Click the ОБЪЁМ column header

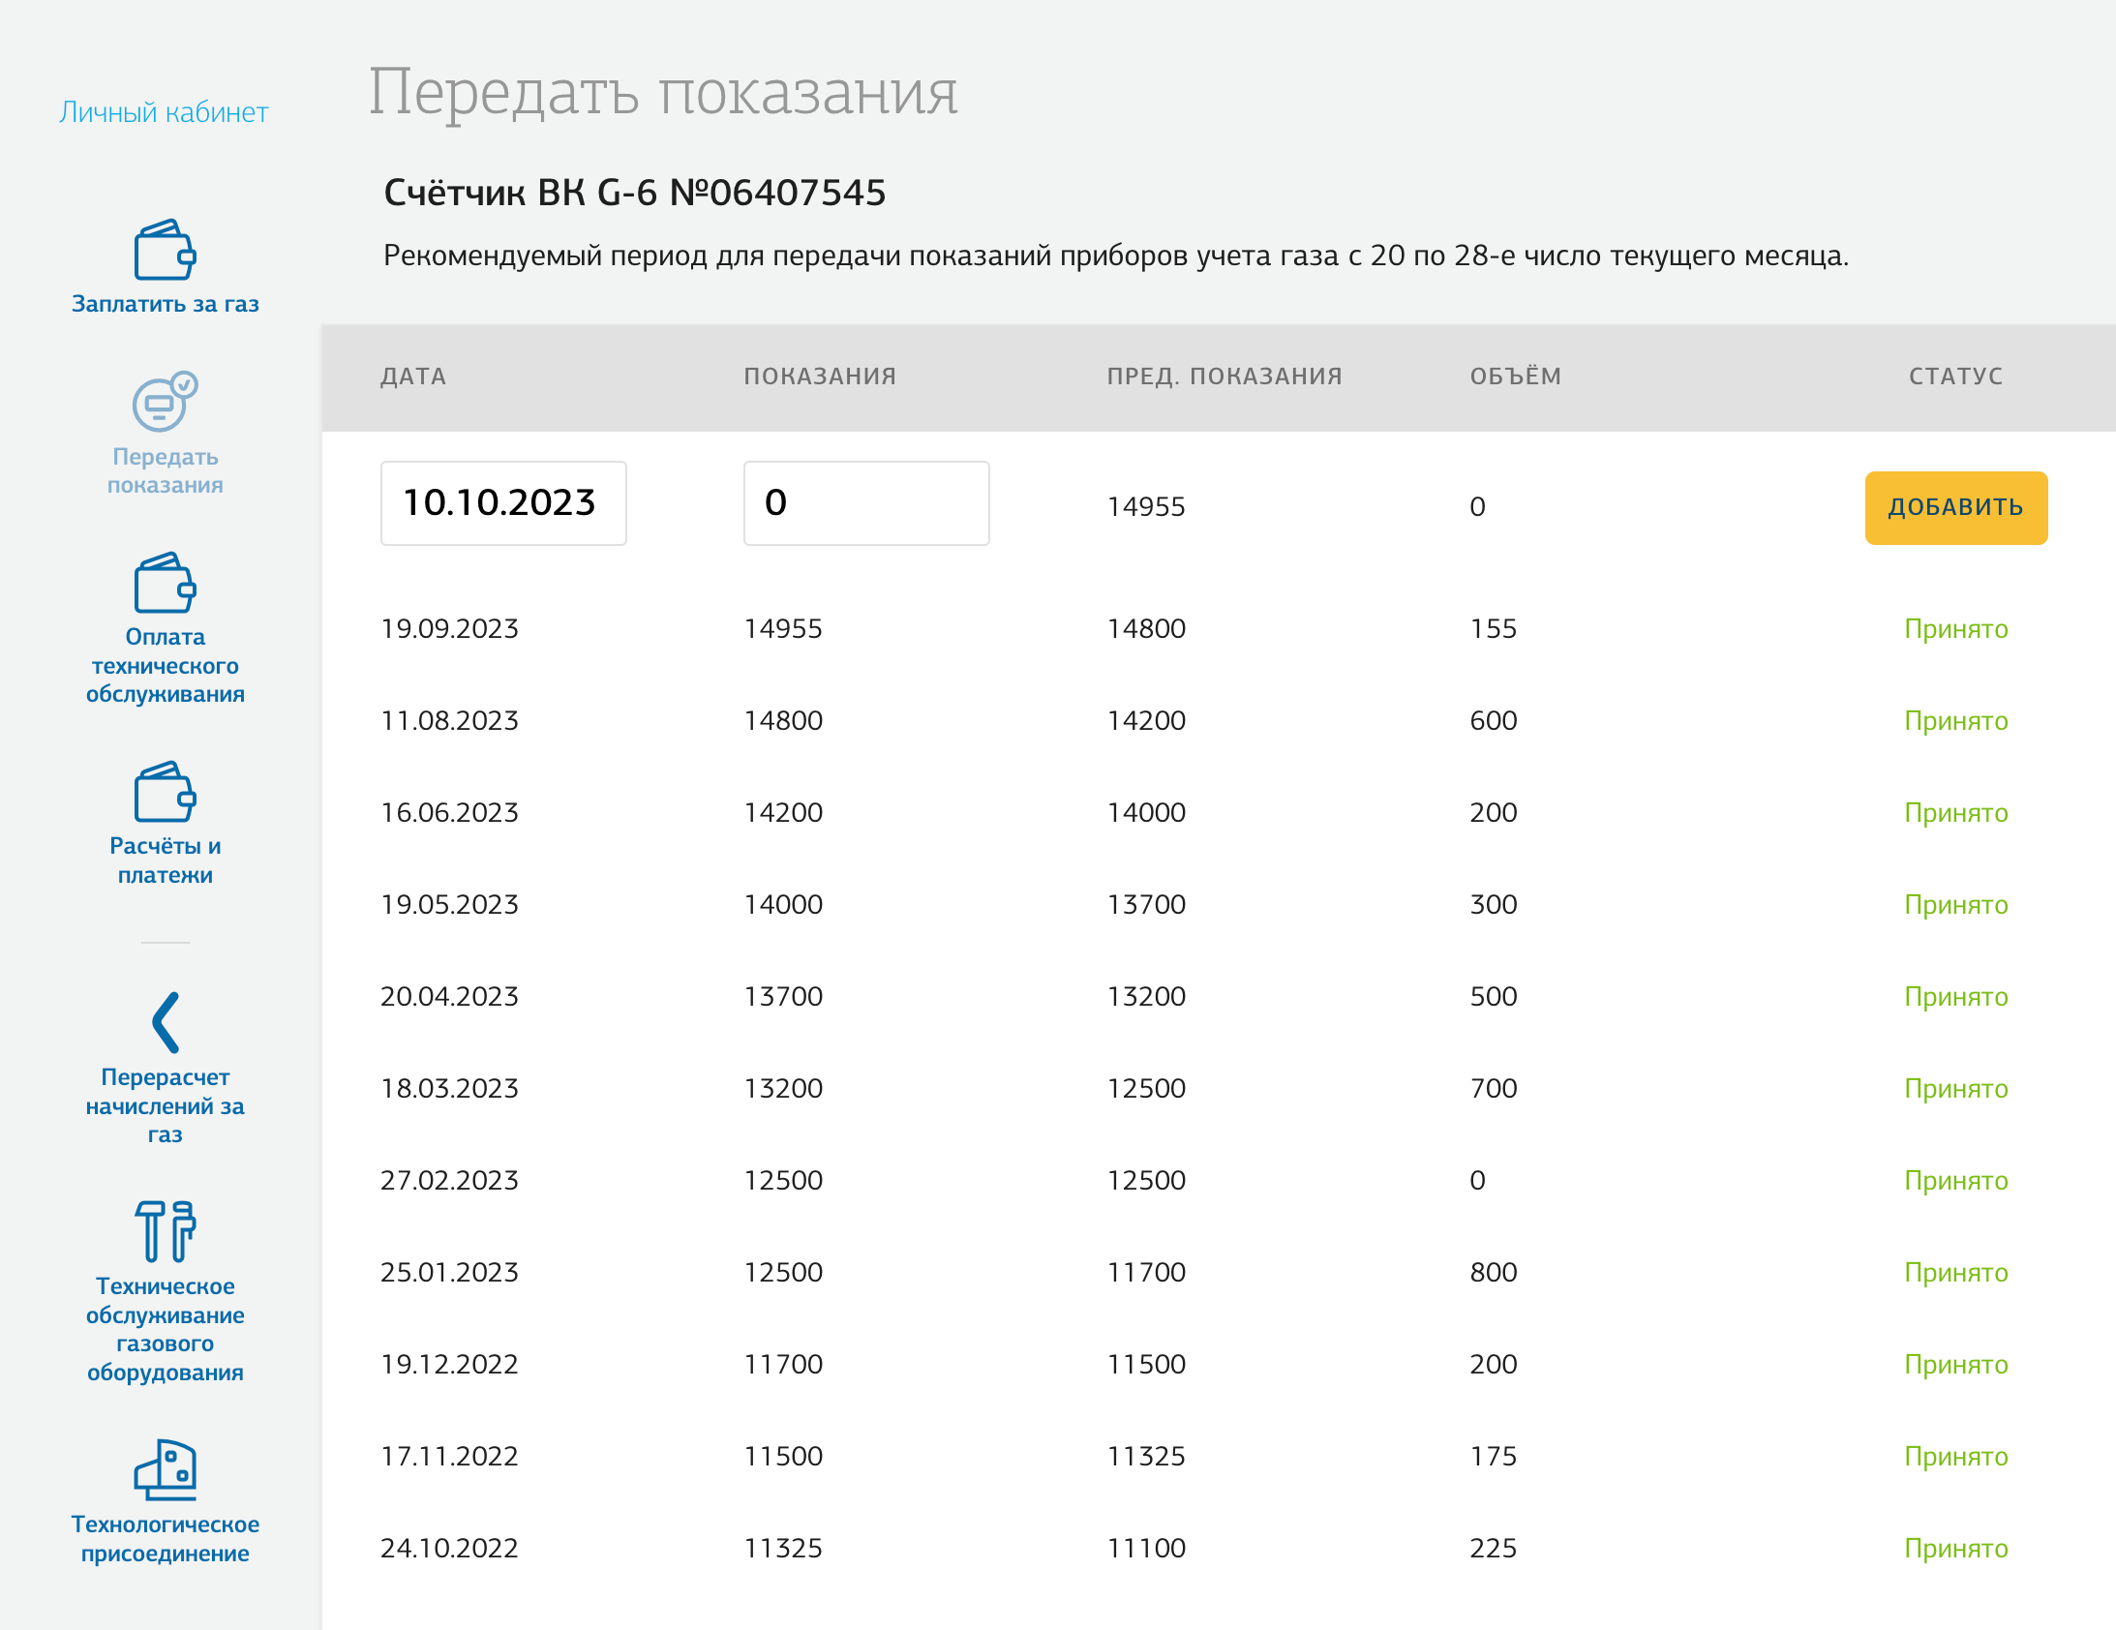[1515, 375]
